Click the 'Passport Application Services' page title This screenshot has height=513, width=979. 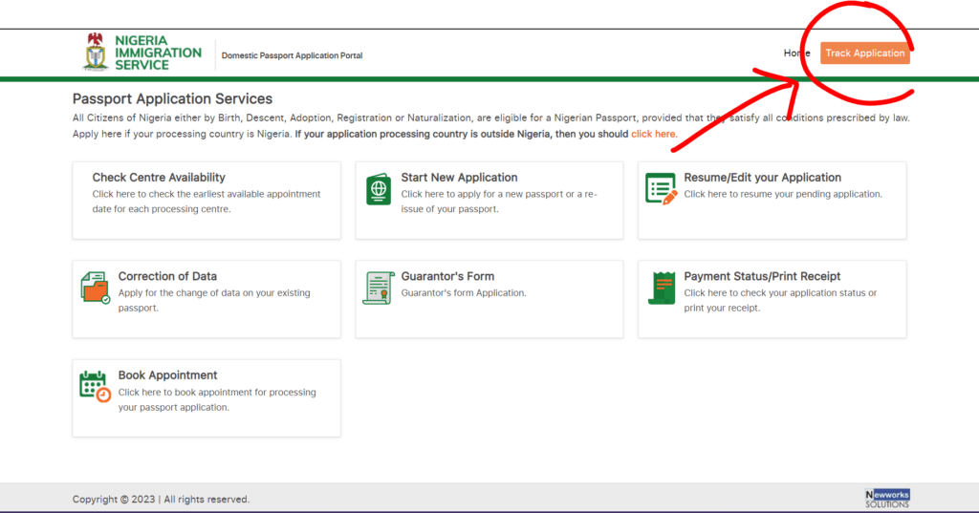click(x=172, y=98)
